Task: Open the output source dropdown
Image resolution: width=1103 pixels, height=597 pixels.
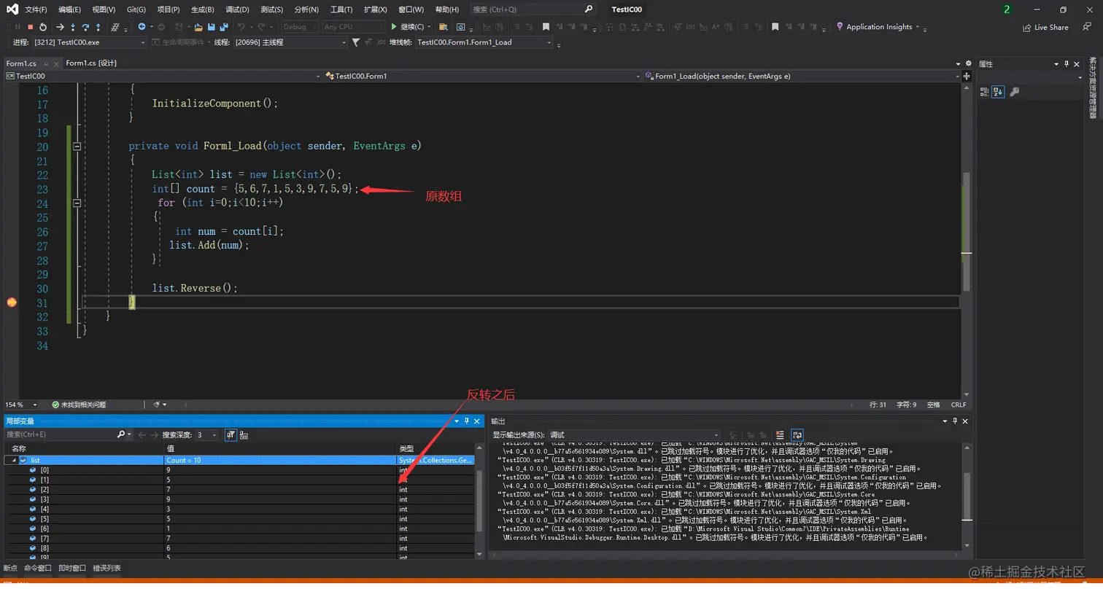Action: pos(634,434)
